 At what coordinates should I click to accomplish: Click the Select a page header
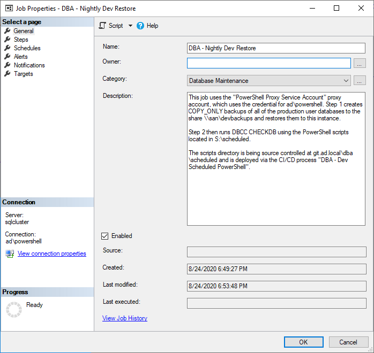[47, 22]
